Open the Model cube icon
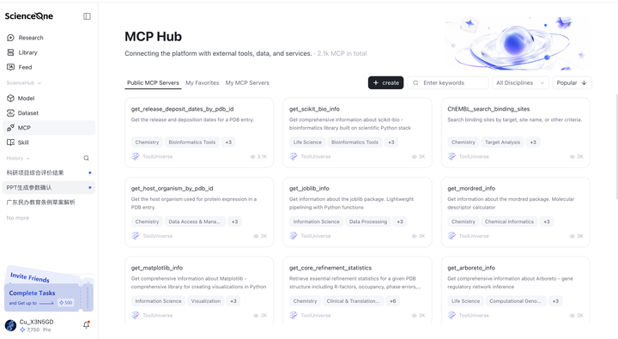The width and height of the screenshot is (618, 339). pyautogui.click(x=10, y=98)
